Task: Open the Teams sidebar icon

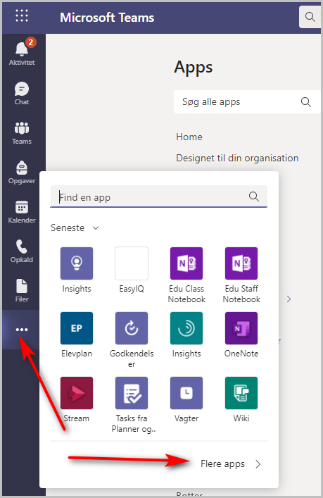Action: click(x=22, y=132)
